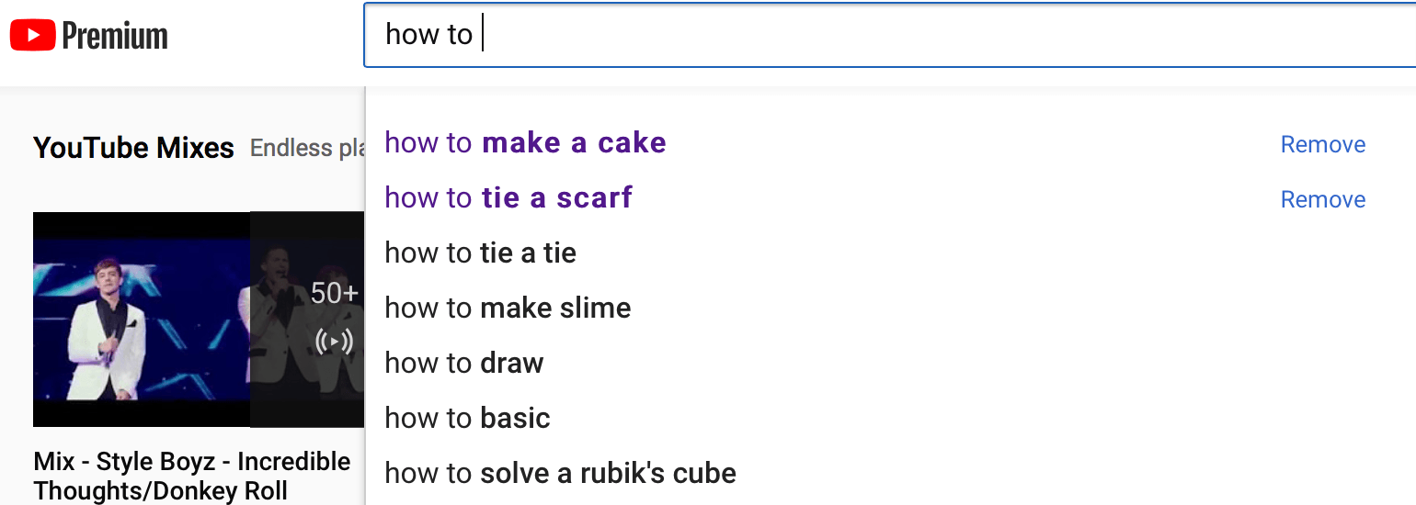
Task: Pick the 'how to draw' suggestion
Action: (464, 364)
